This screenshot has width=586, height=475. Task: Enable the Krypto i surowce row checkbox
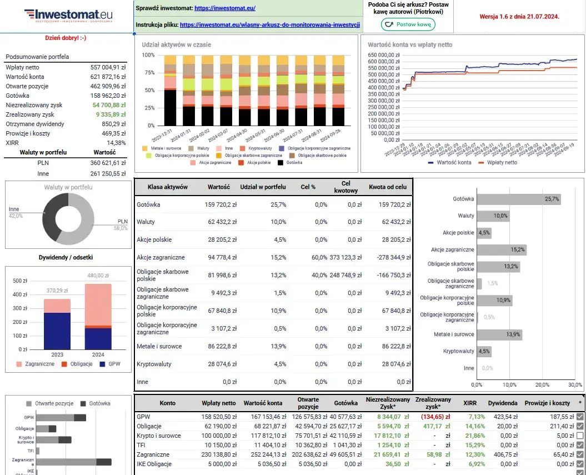580,436
